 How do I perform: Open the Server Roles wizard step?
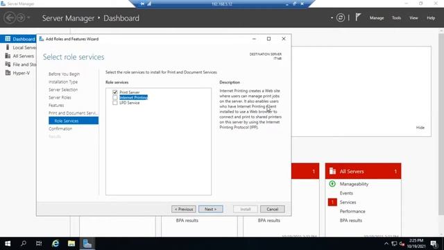click(60, 97)
